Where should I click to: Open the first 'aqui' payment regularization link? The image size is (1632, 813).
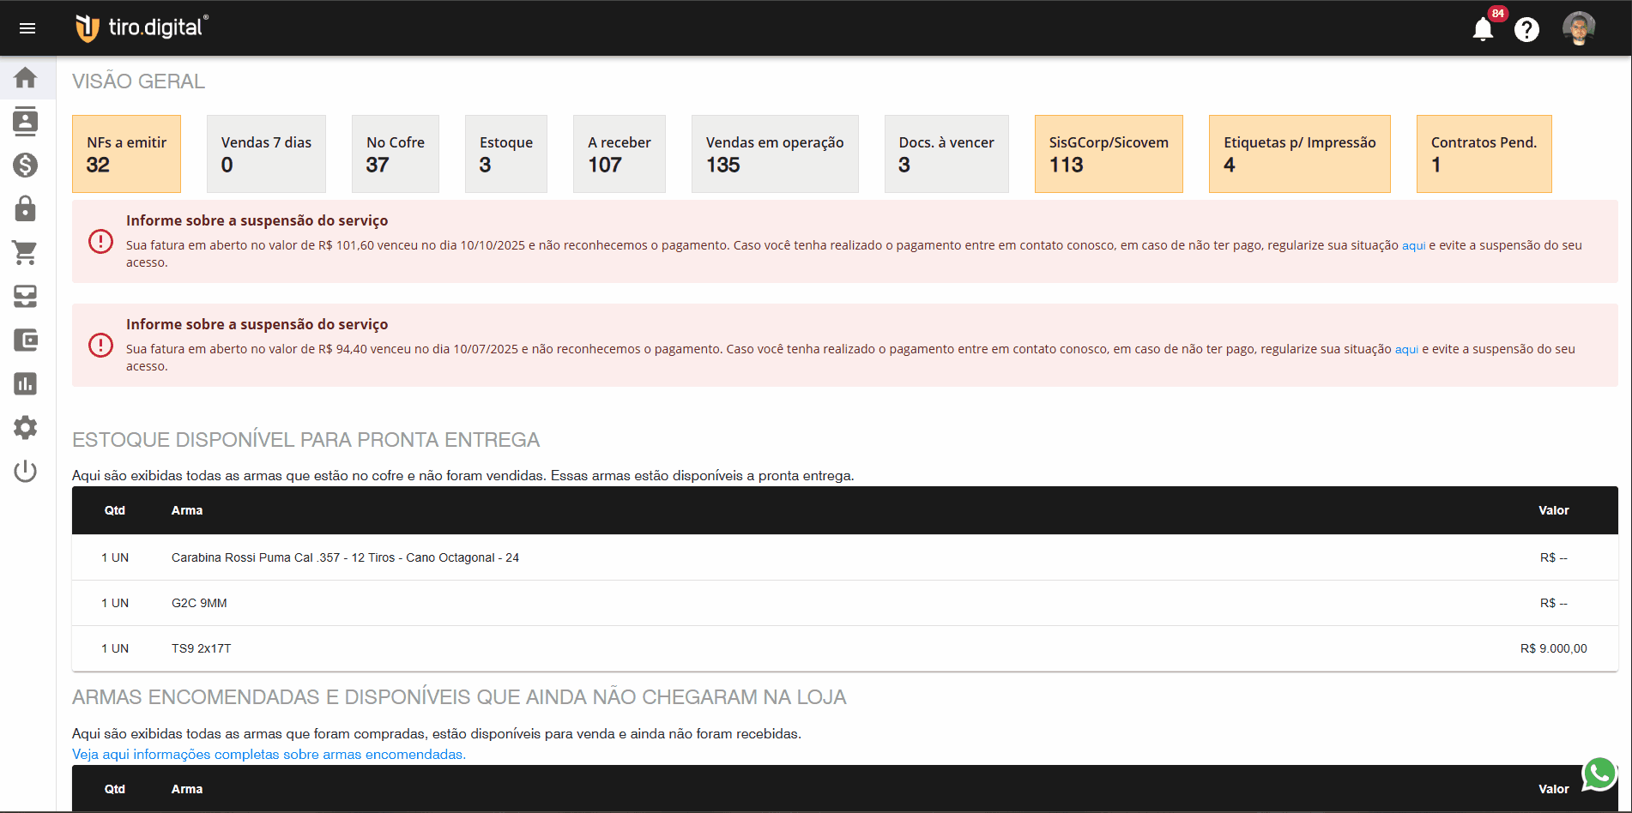1412,244
